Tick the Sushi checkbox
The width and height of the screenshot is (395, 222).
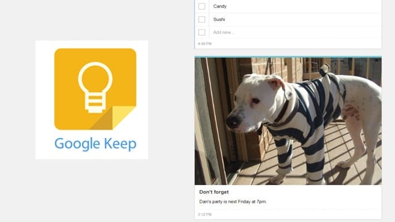[x=202, y=19]
